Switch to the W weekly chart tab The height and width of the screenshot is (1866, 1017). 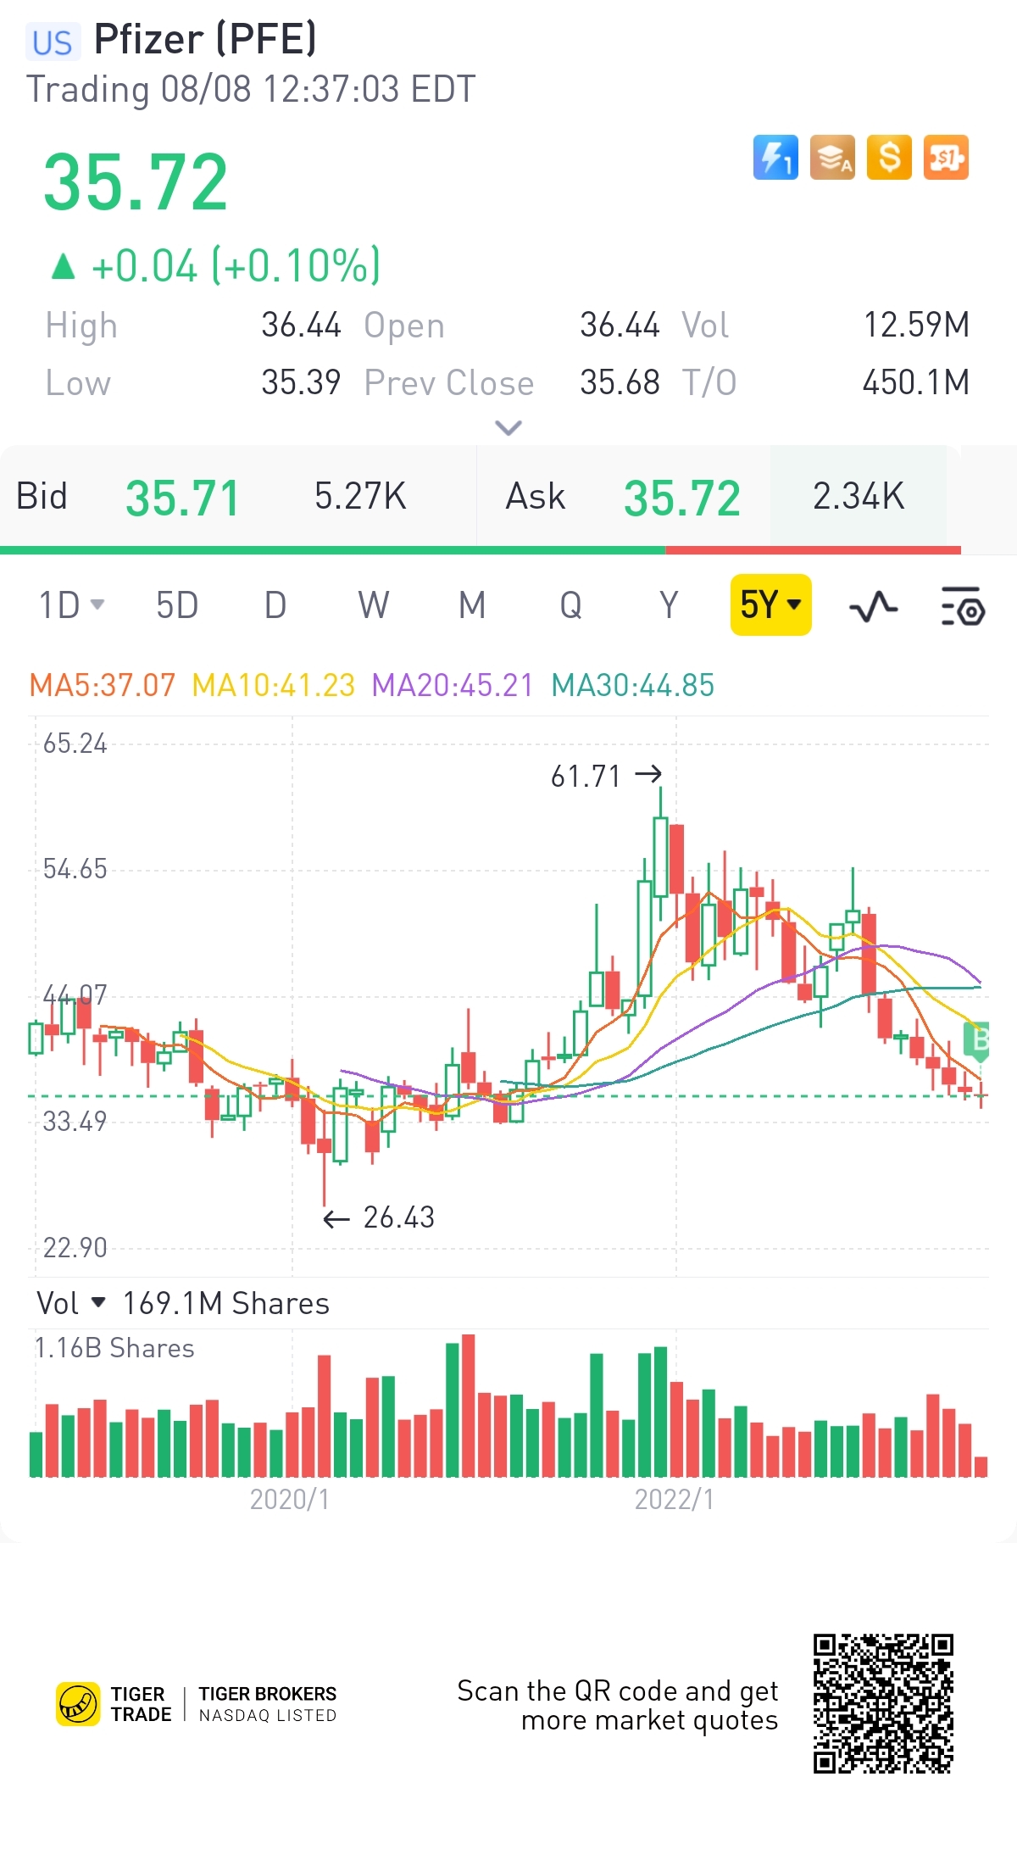click(374, 605)
